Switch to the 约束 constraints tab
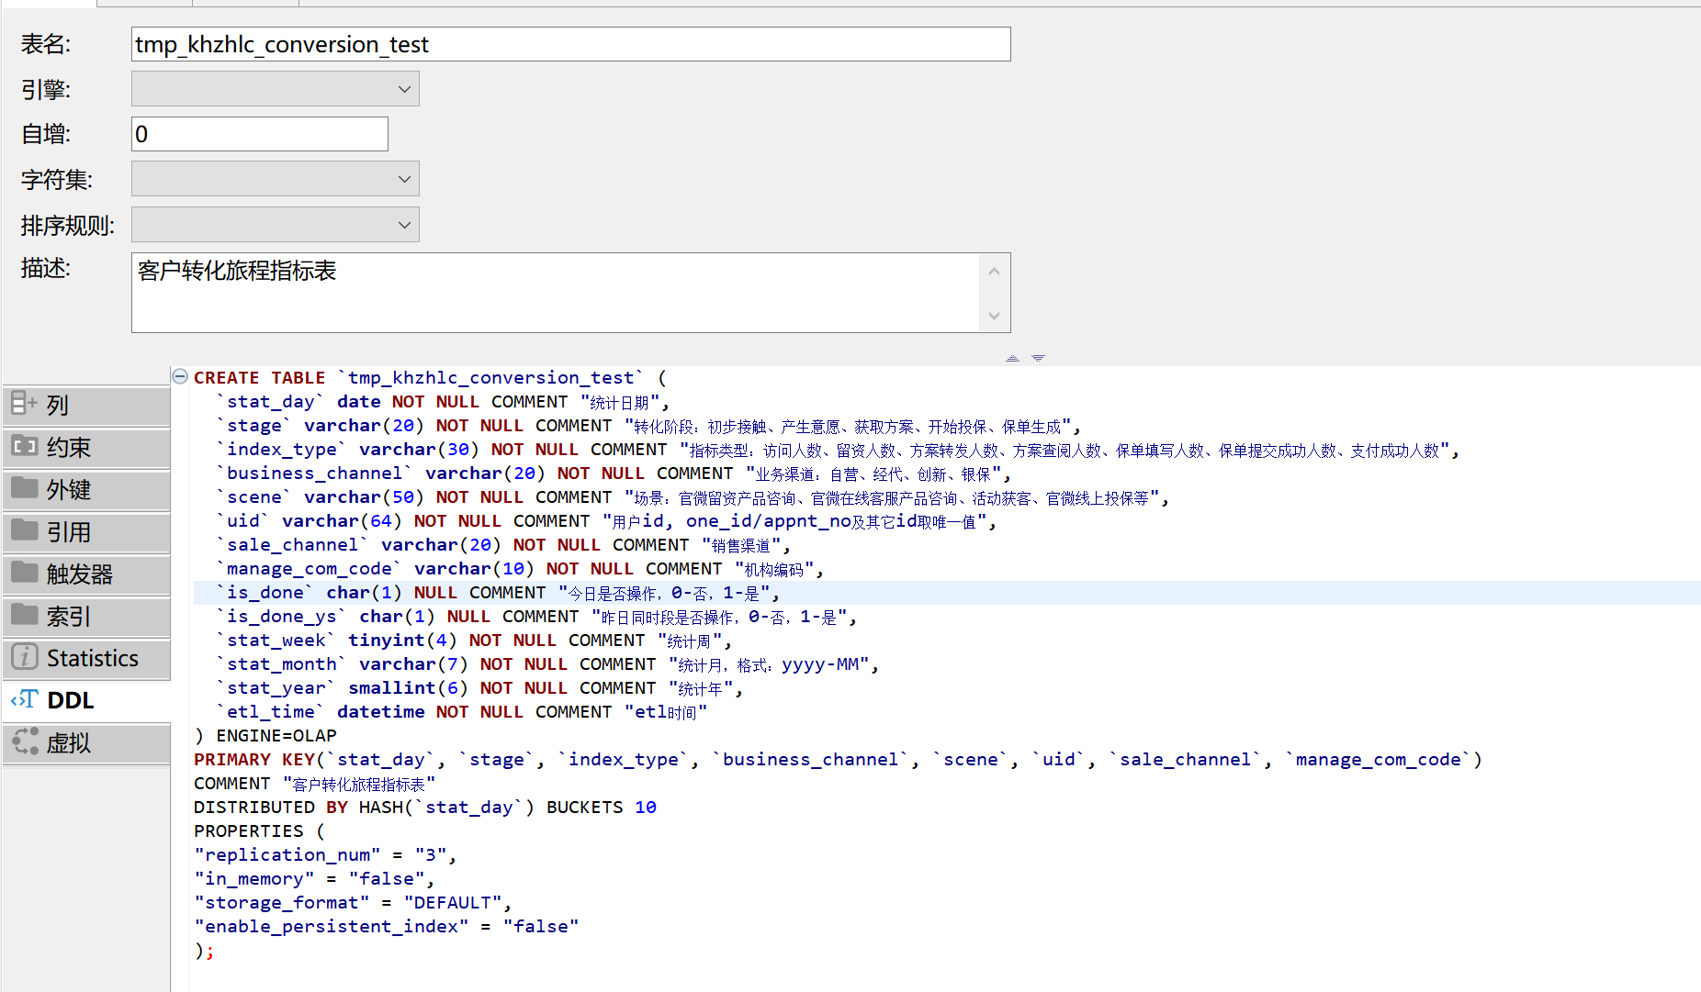 (86, 447)
